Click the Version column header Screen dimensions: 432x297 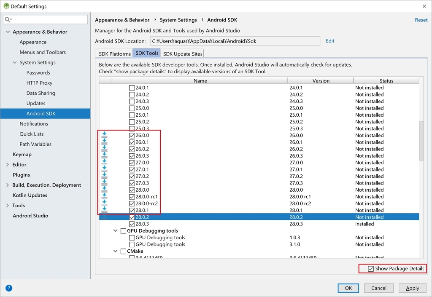pos(321,80)
